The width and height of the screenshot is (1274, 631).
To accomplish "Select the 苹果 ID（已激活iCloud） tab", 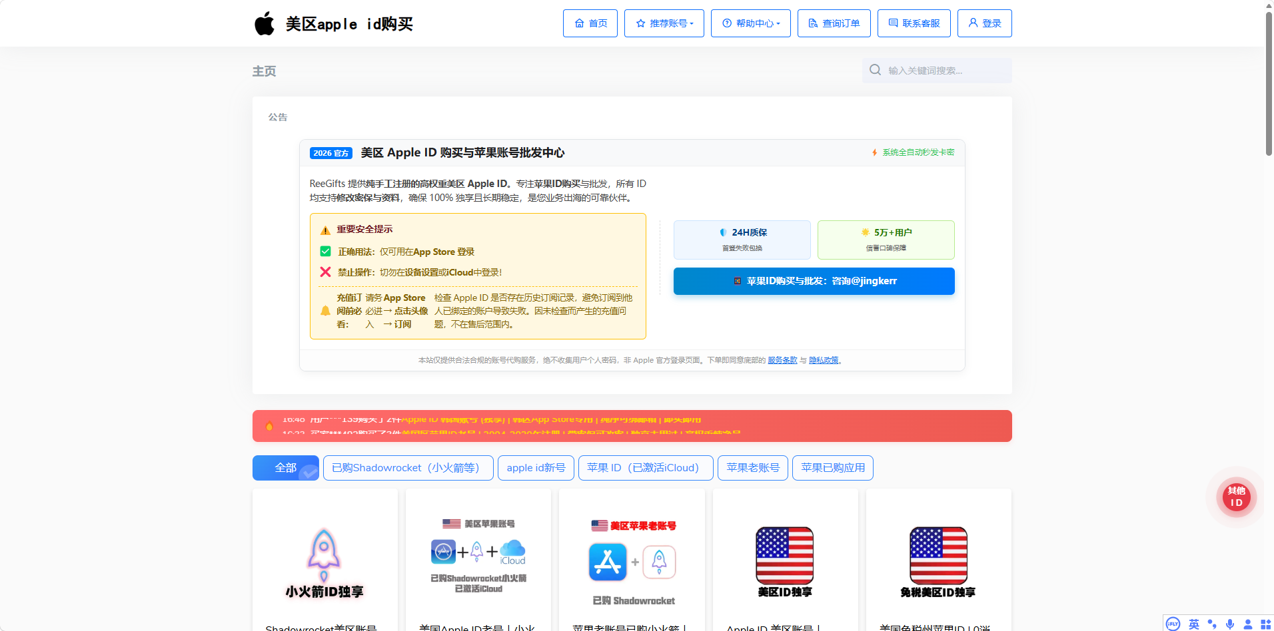I will tap(646, 468).
